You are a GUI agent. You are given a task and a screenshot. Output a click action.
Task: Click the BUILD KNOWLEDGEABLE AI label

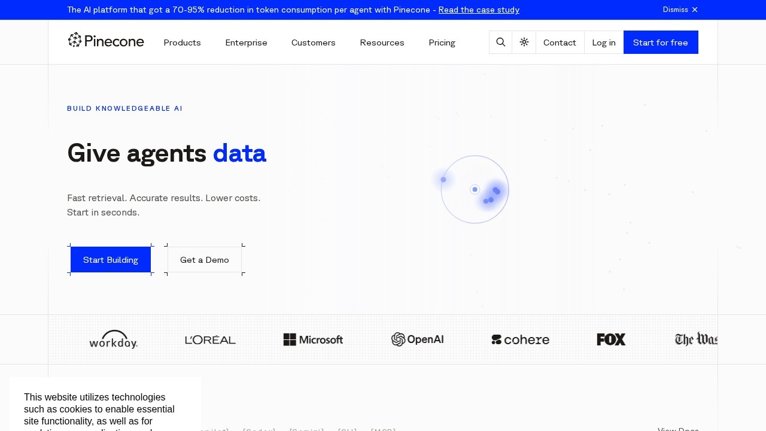coord(124,108)
